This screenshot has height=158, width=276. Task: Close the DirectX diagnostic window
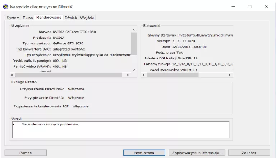click(x=267, y=7)
